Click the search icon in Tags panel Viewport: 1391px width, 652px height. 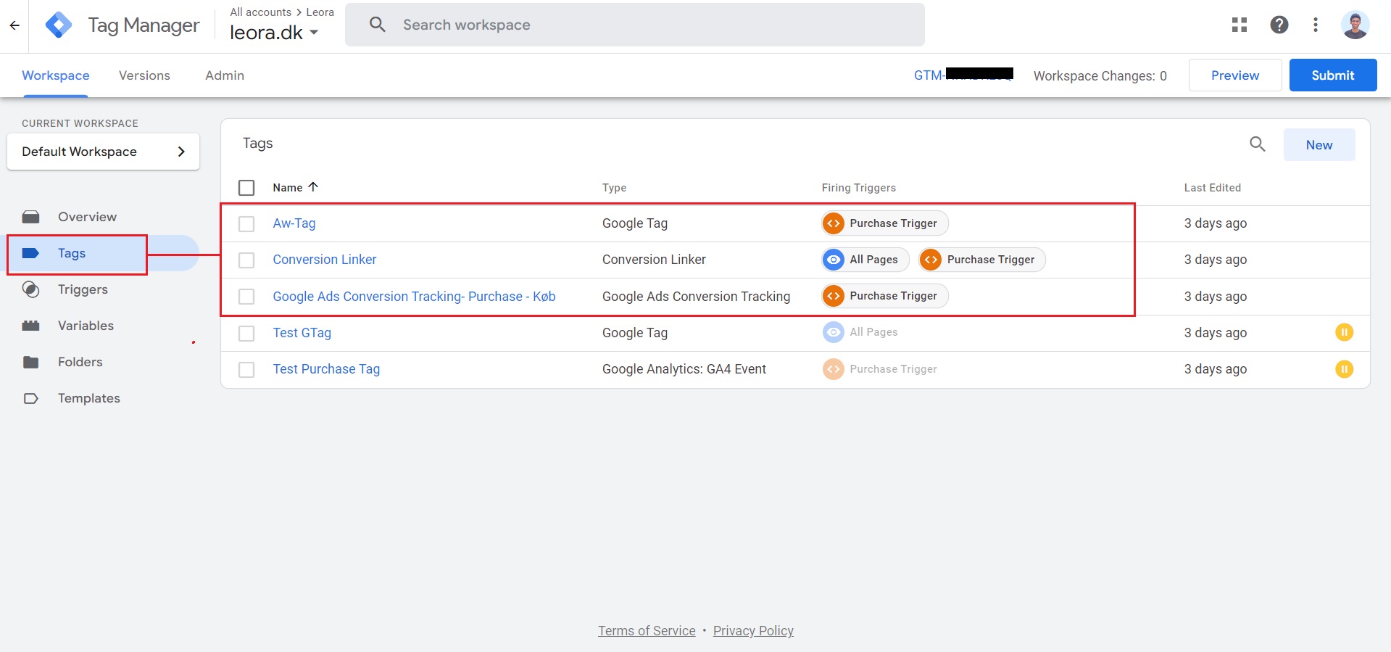[x=1258, y=144]
